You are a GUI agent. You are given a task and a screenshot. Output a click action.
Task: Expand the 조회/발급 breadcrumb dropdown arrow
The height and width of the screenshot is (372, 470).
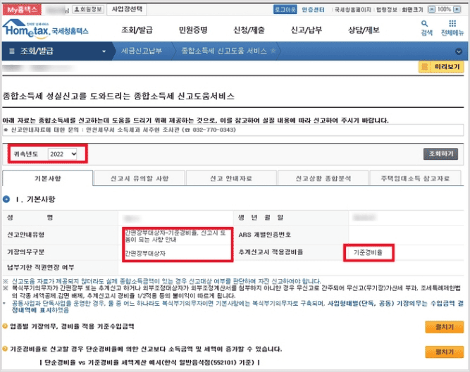(x=104, y=51)
